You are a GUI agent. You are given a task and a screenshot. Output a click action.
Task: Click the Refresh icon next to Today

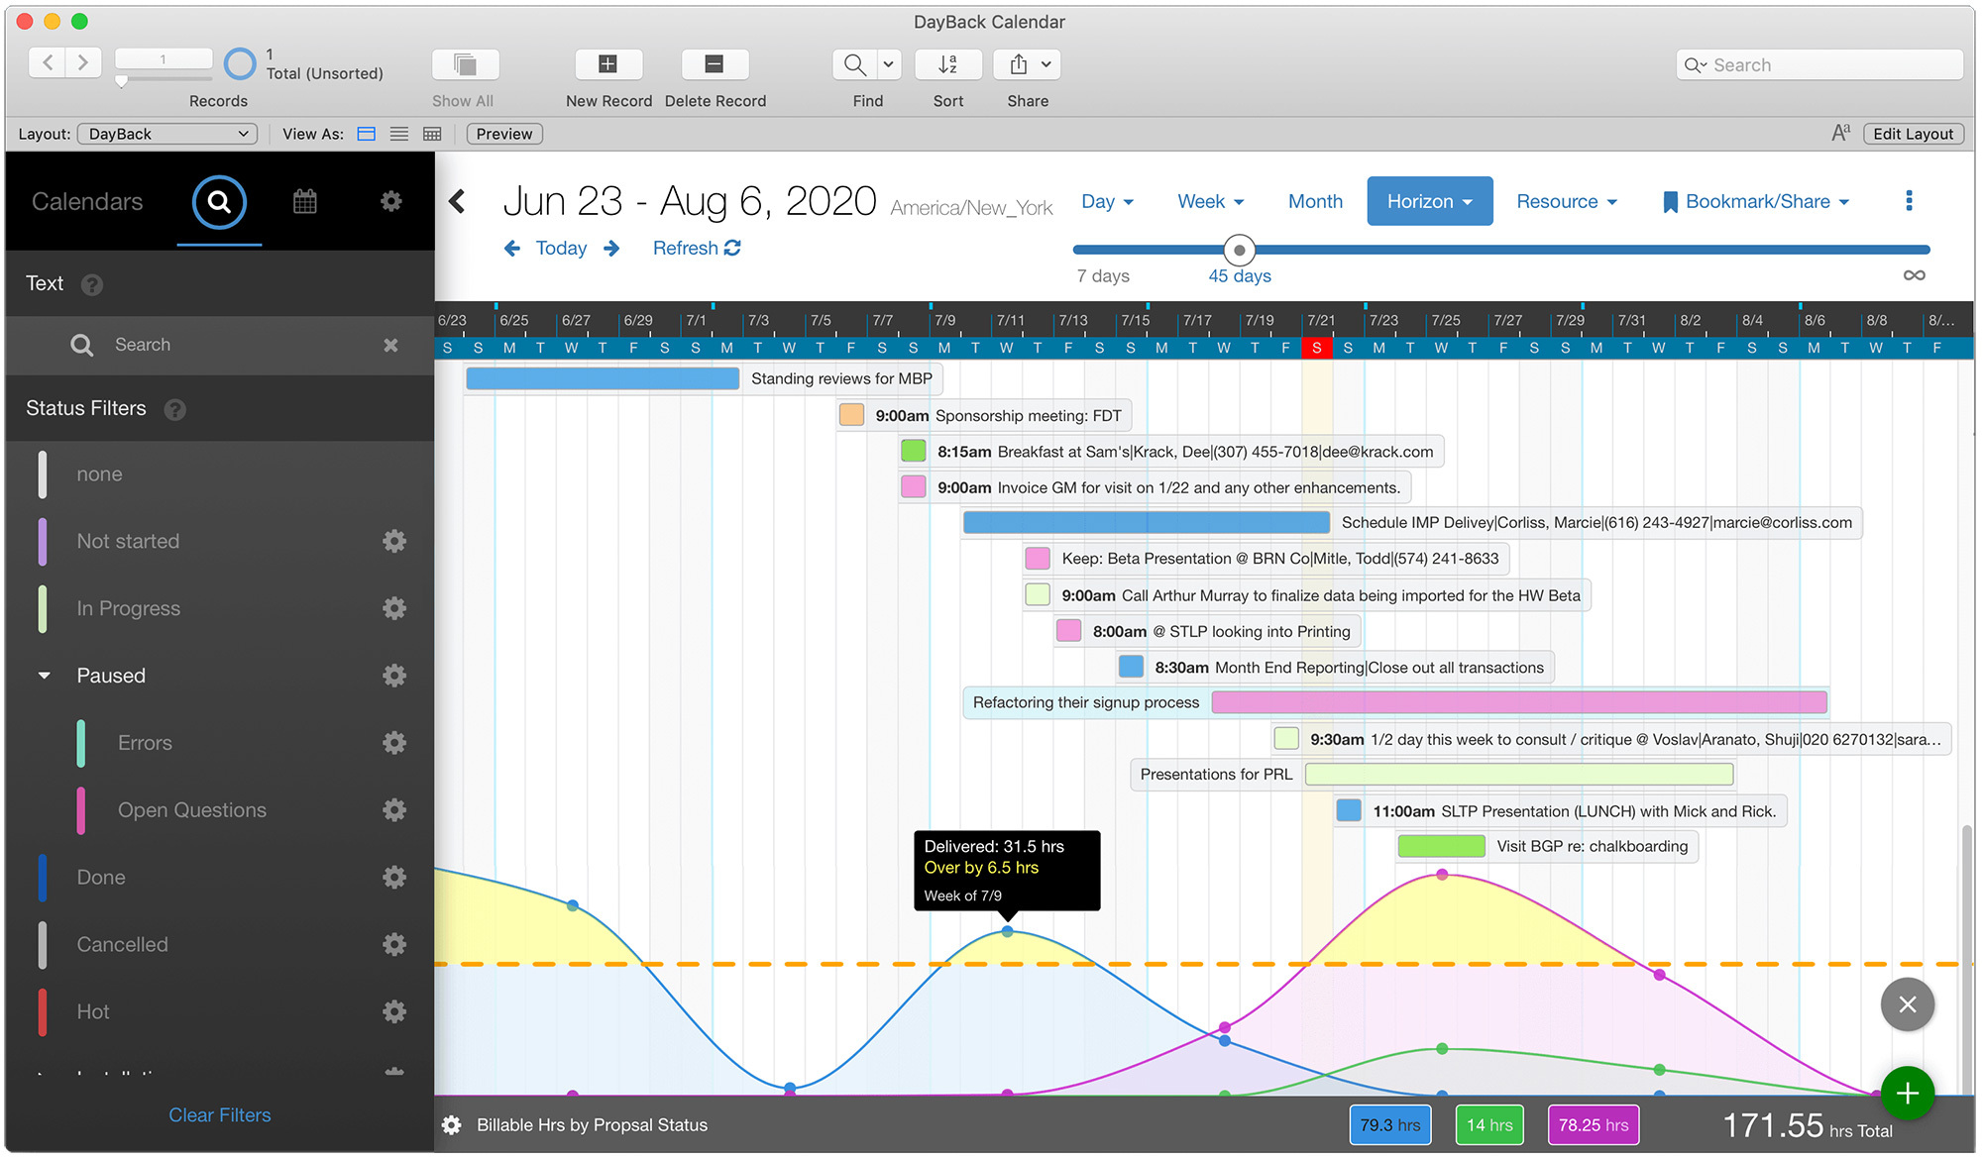[x=732, y=248]
